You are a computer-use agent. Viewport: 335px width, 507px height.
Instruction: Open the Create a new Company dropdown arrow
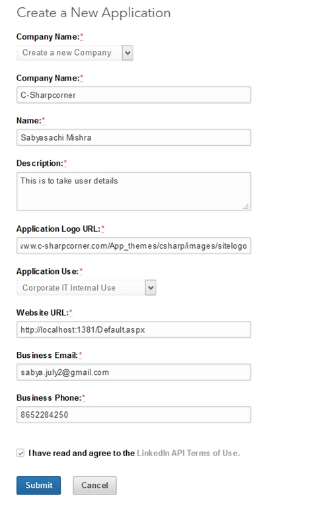(128, 53)
